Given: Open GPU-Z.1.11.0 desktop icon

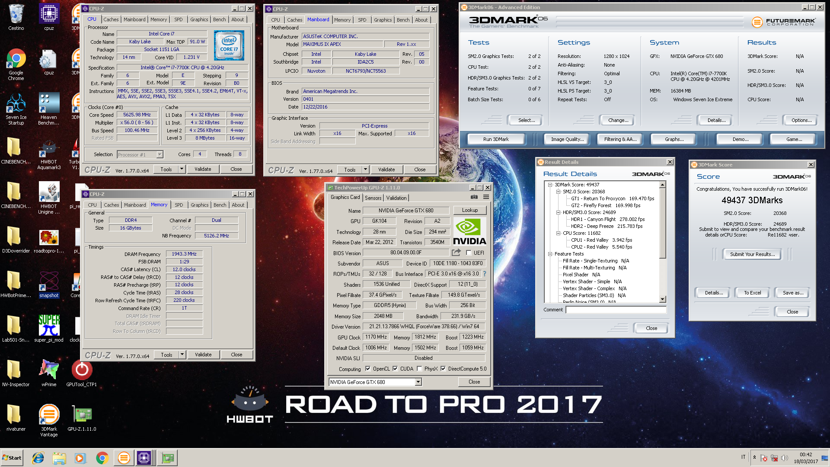Looking at the screenshot, I should (82, 418).
